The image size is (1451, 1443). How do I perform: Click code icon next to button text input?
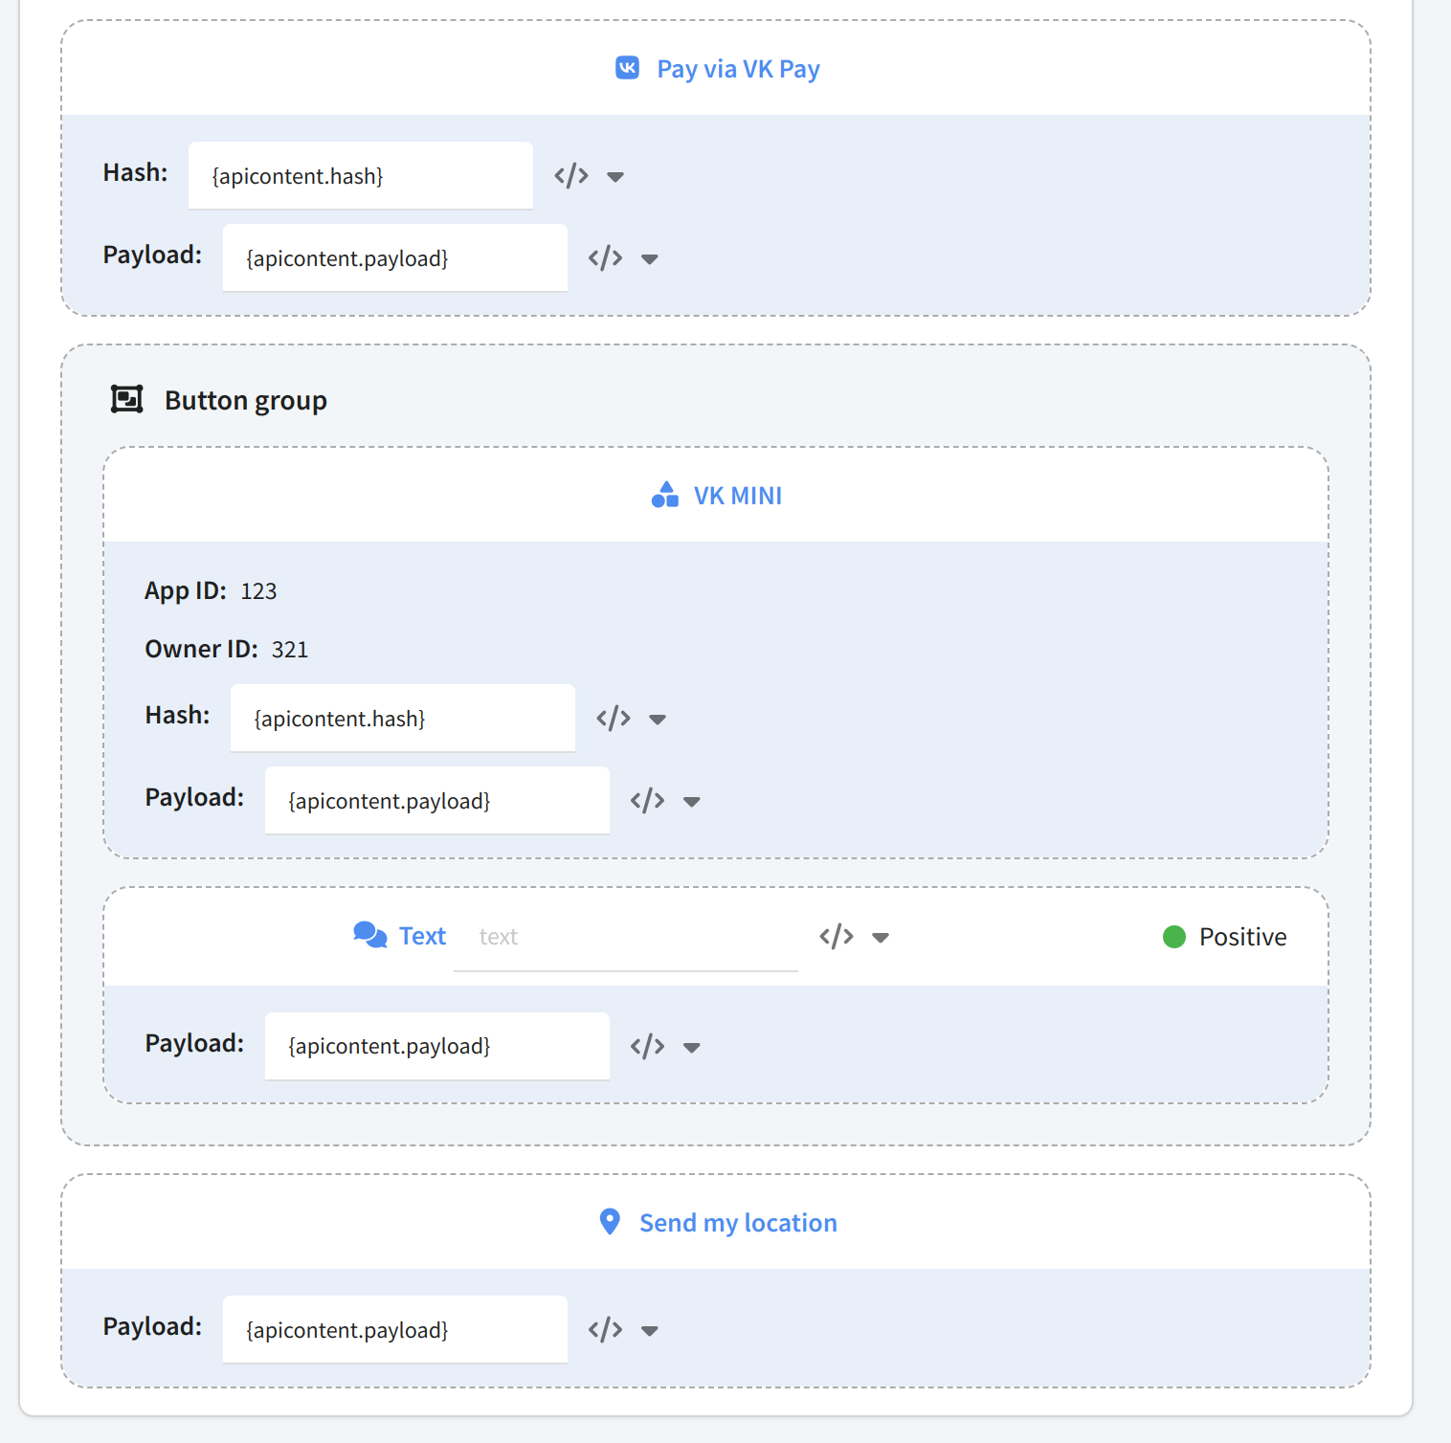coord(837,937)
